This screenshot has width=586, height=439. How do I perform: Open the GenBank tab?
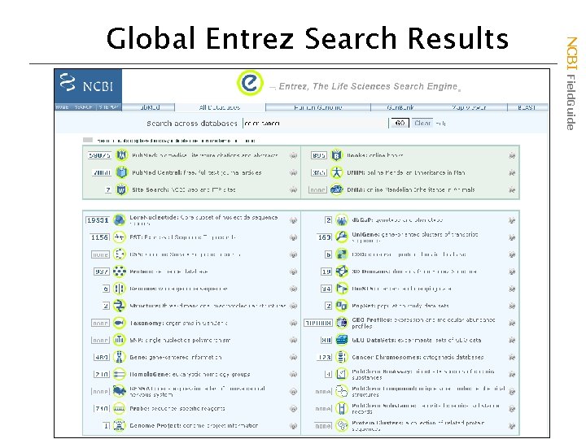[x=400, y=107]
